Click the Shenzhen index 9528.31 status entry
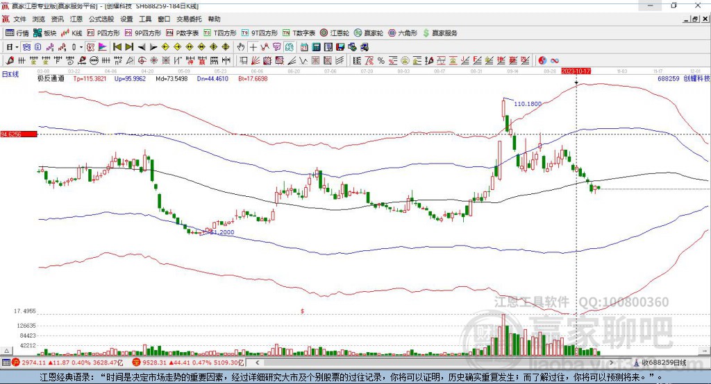Image resolution: width=711 pixels, height=384 pixels. [x=189, y=363]
